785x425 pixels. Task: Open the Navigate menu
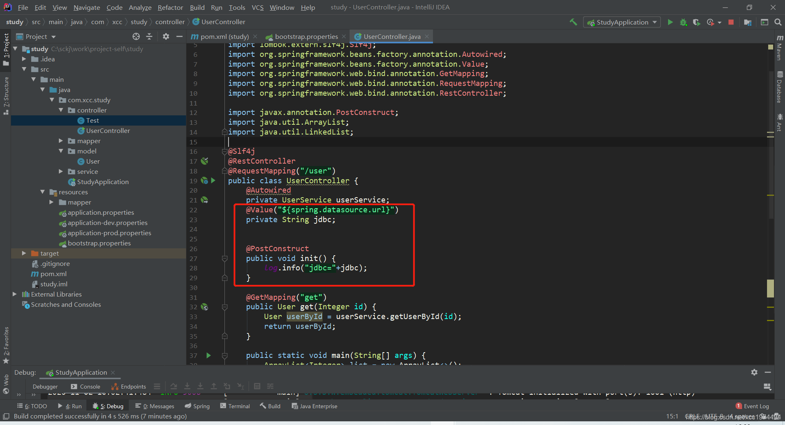(x=87, y=7)
